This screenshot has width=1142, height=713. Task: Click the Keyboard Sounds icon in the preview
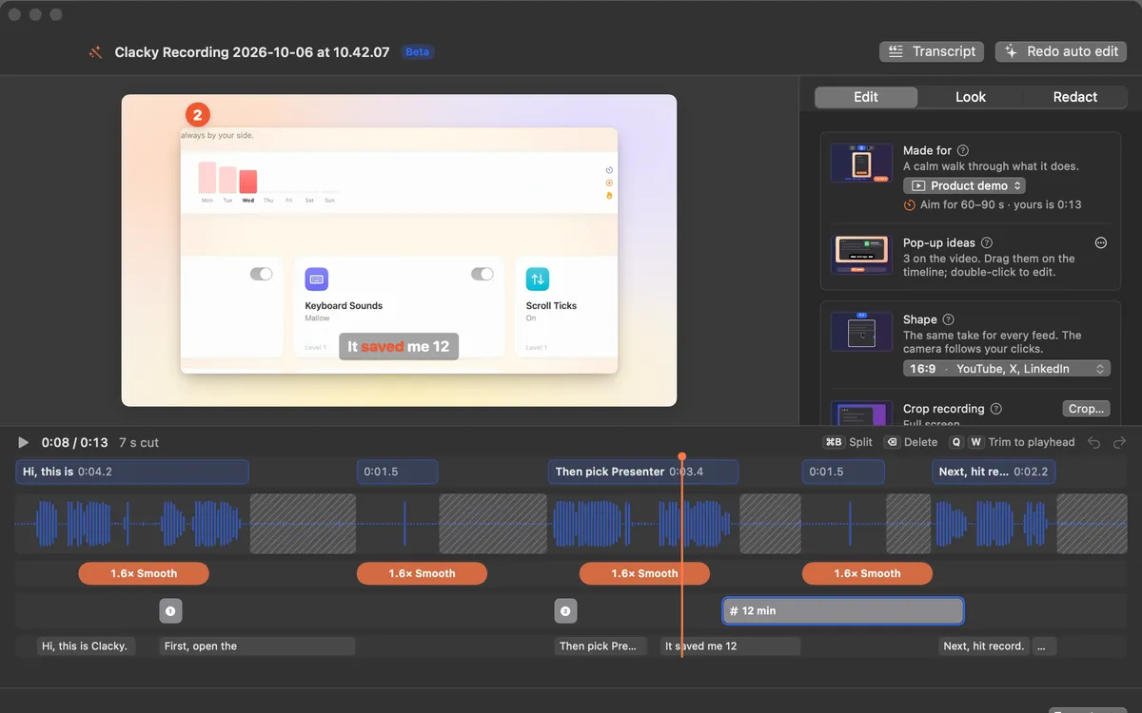pyautogui.click(x=317, y=279)
